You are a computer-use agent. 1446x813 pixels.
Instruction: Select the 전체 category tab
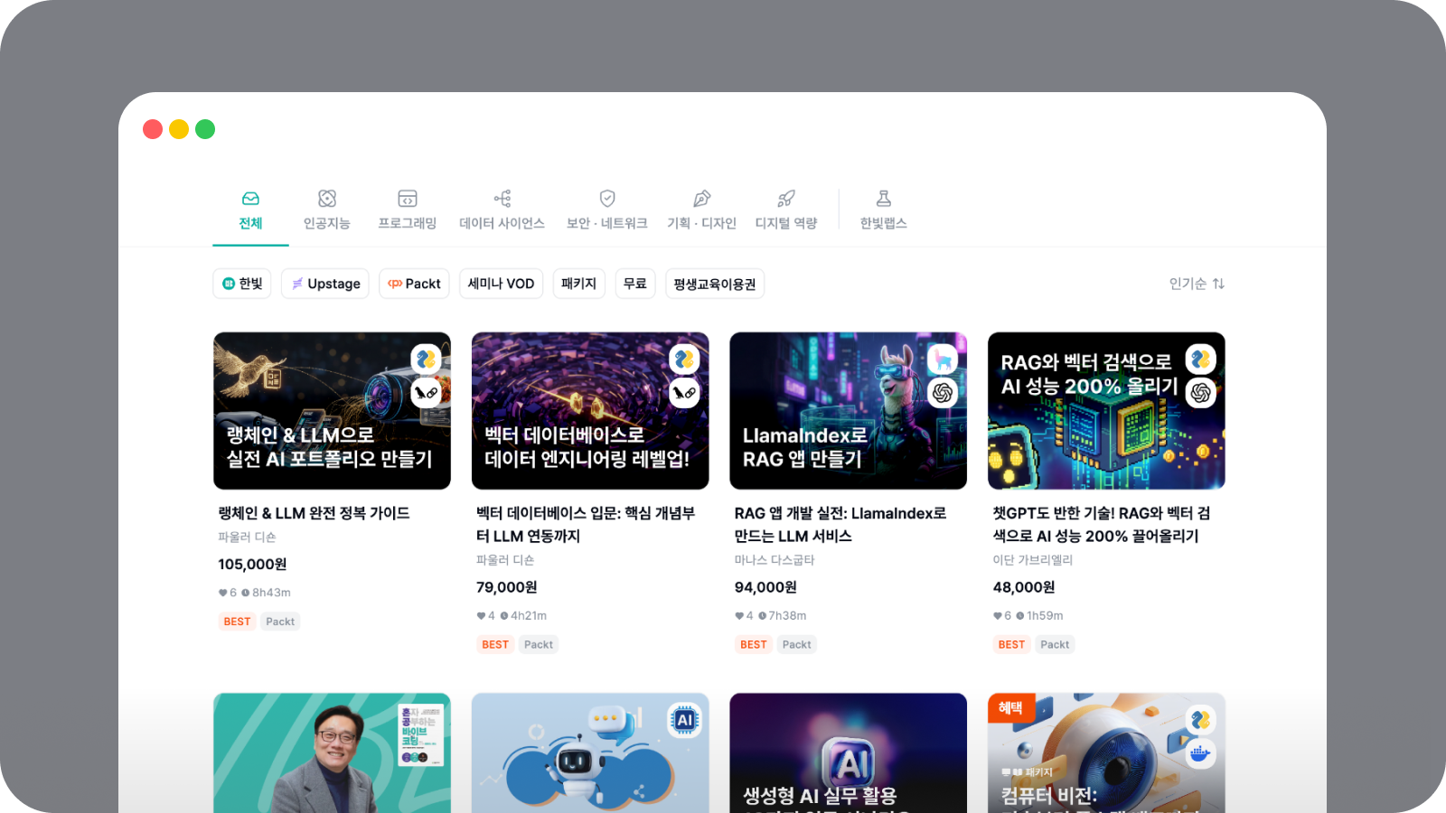250,210
